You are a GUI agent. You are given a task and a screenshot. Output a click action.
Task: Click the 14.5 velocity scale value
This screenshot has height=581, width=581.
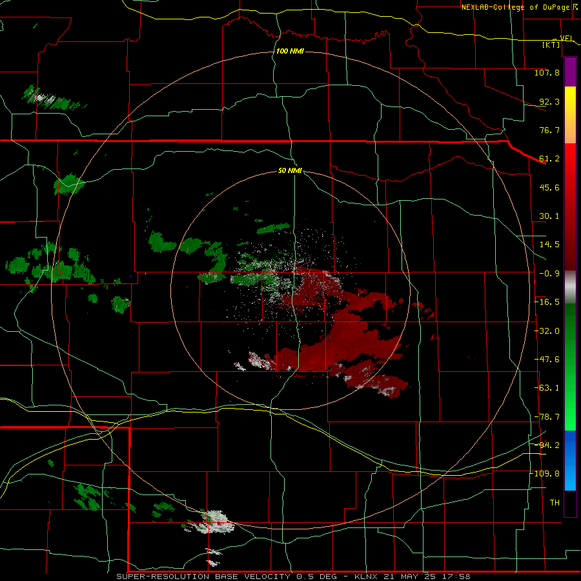coord(549,245)
